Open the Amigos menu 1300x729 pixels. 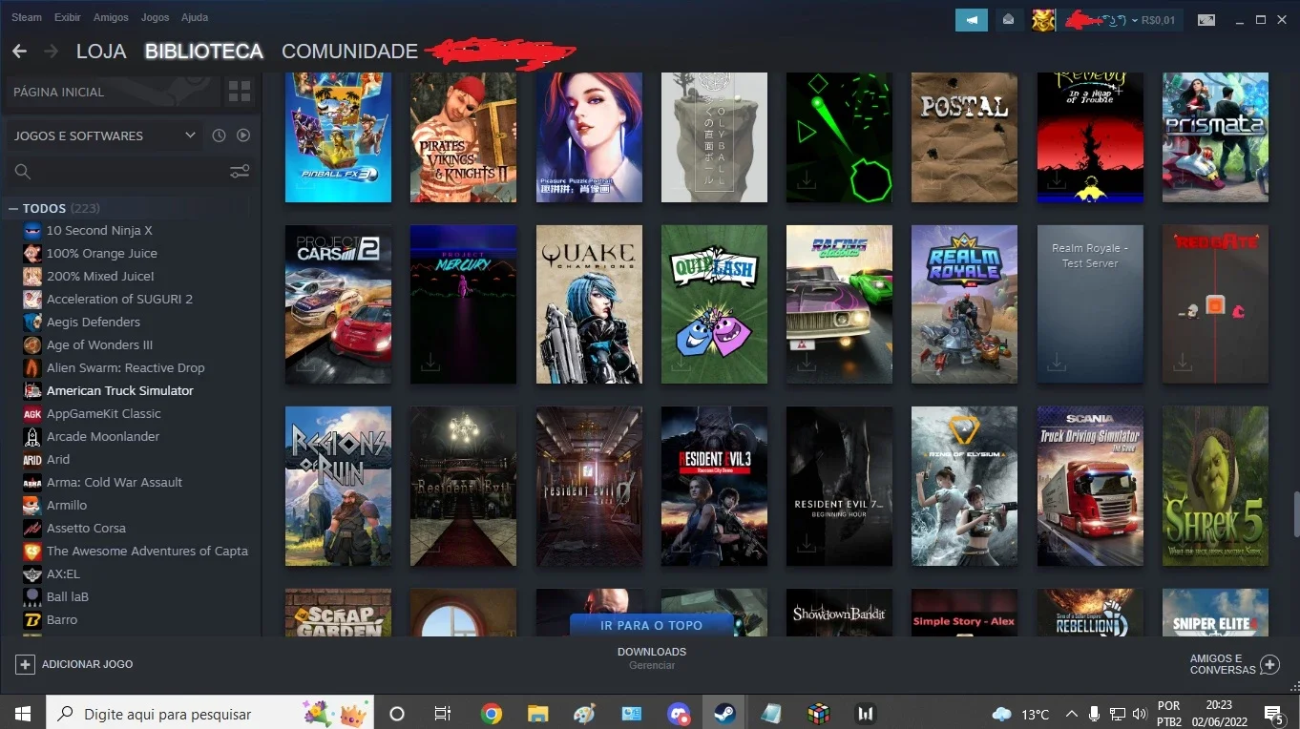pyautogui.click(x=111, y=17)
